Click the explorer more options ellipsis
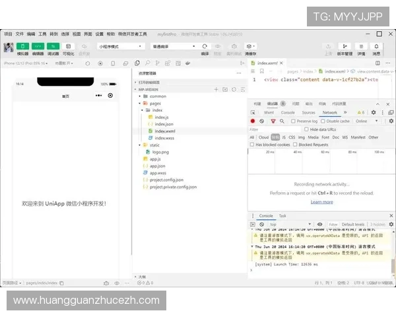This screenshot has height=317, width=396. (x=239, y=73)
